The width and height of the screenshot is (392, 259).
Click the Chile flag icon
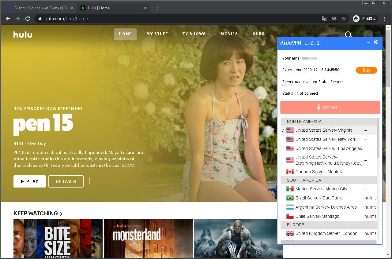290,216
